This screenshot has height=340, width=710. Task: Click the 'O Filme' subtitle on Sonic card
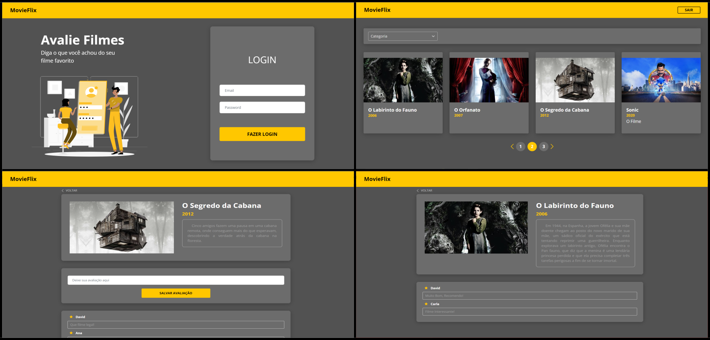click(634, 121)
